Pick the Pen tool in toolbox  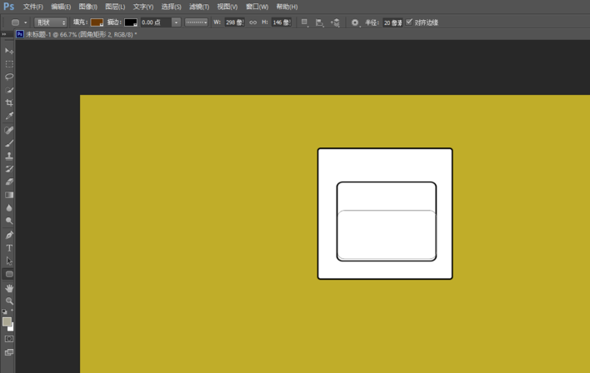click(x=9, y=235)
